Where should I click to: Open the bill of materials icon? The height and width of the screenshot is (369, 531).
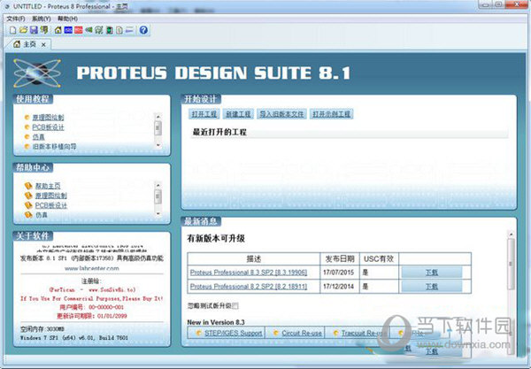(119, 30)
